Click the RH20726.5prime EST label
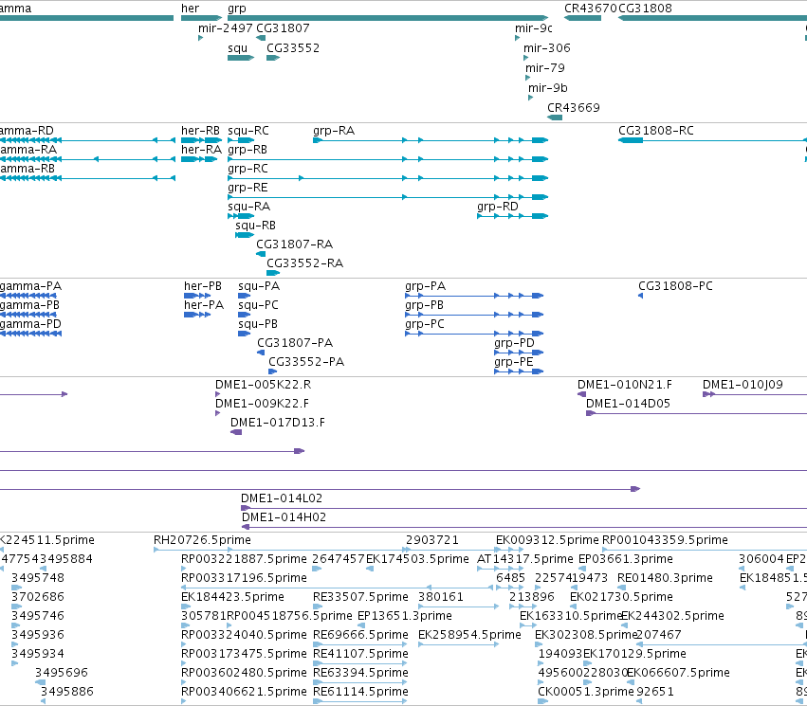807x706 pixels. click(202, 540)
